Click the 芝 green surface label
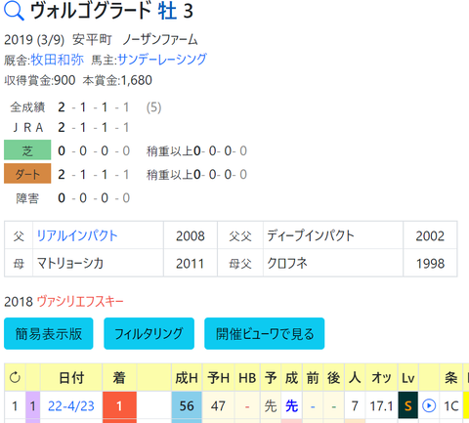Viewport: 469px width, 423px height. tap(27, 150)
